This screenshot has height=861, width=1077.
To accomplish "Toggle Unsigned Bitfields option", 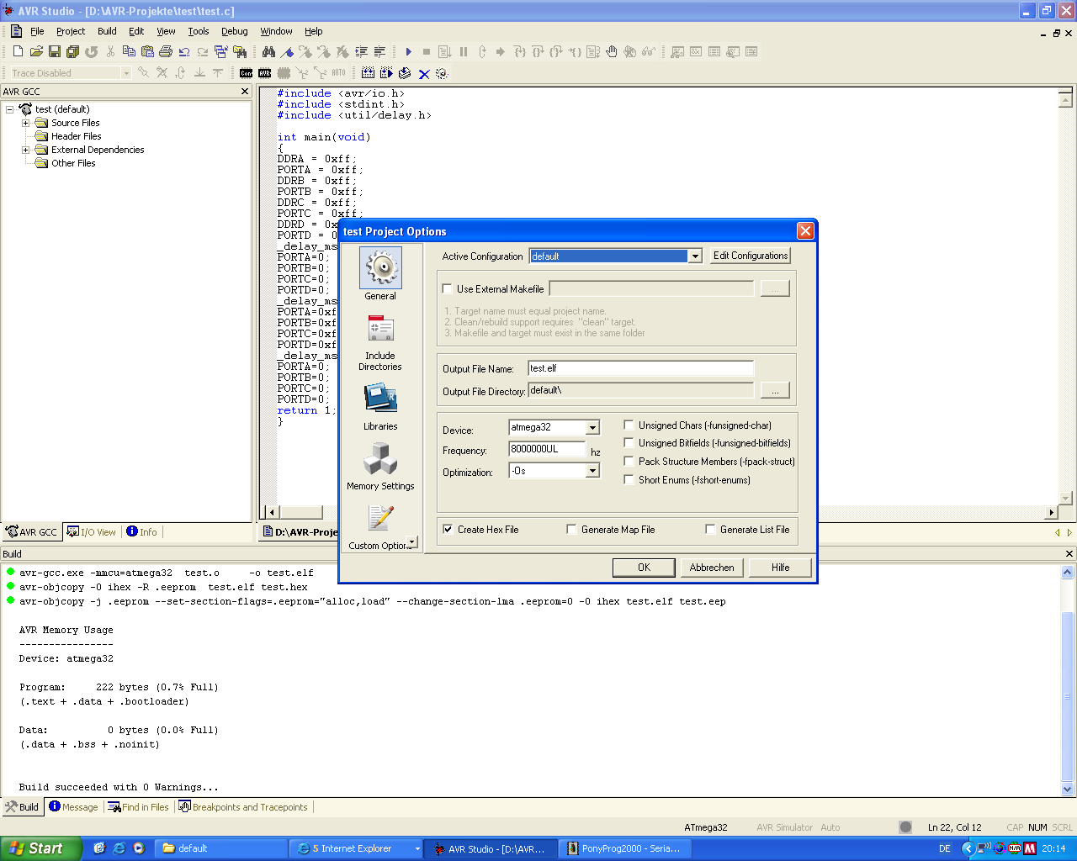I will click(629, 443).
